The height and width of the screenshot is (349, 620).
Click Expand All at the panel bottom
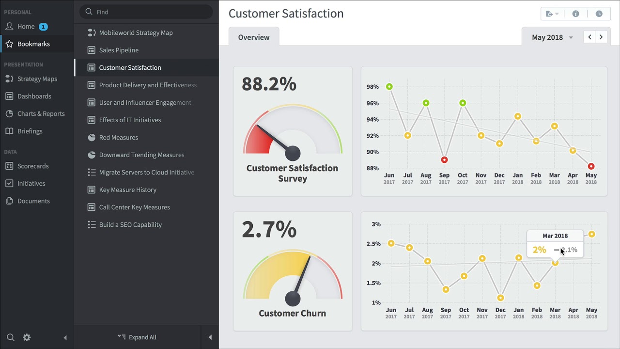[137, 337]
